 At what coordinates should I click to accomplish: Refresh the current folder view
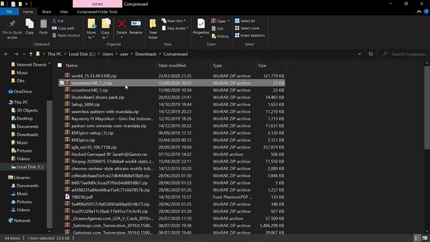tap(371, 54)
